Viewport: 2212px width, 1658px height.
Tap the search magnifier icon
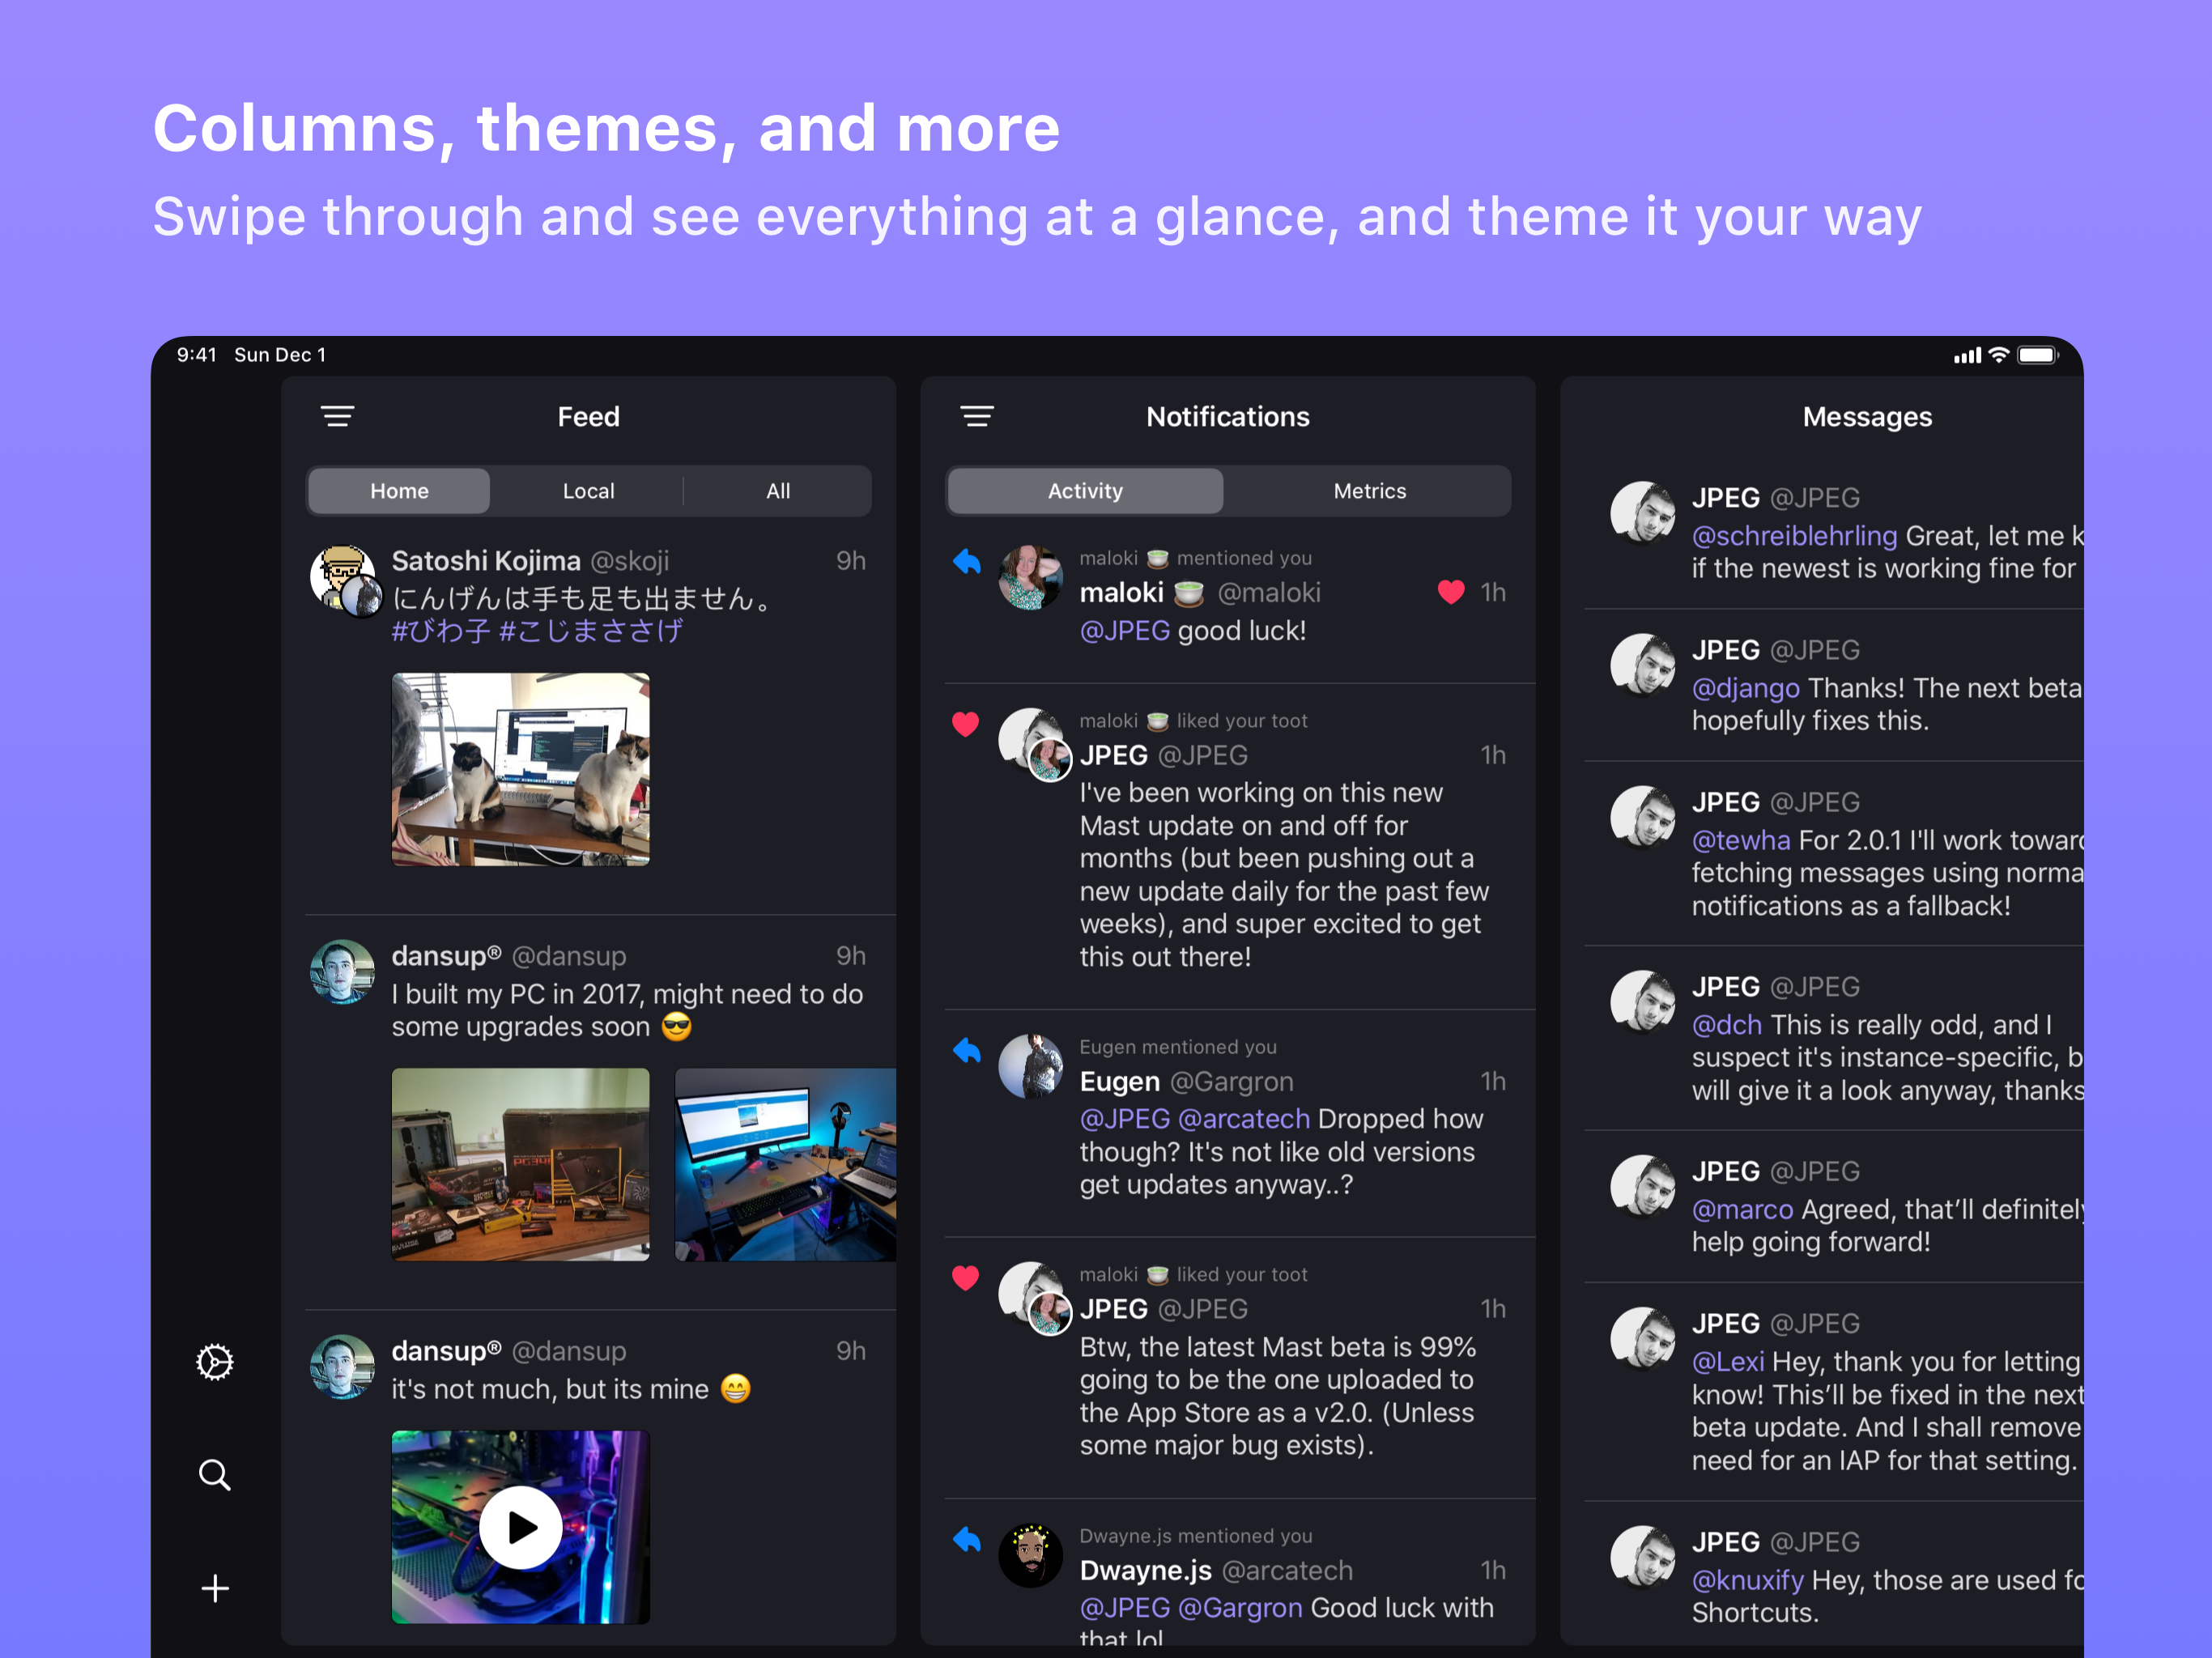coord(214,1475)
